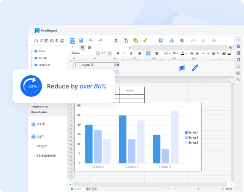The image size is (244, 192).
Task: Open the widget settings panel icon
Action: point(239,67)
